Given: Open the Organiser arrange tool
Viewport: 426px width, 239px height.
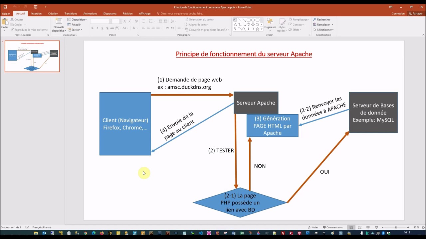Looking at the screenshot, I should click(x=270, y=25).
